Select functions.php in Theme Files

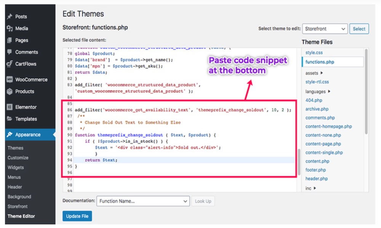pyautogui.click(x=333, y=62)
